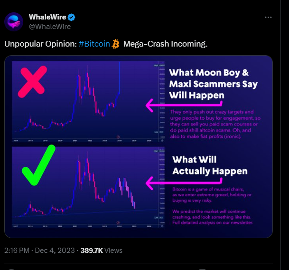Open the upper Bitcoin price chart image
Screen dimensions: 289x270
pyautogui.click(x=88, y=102)
